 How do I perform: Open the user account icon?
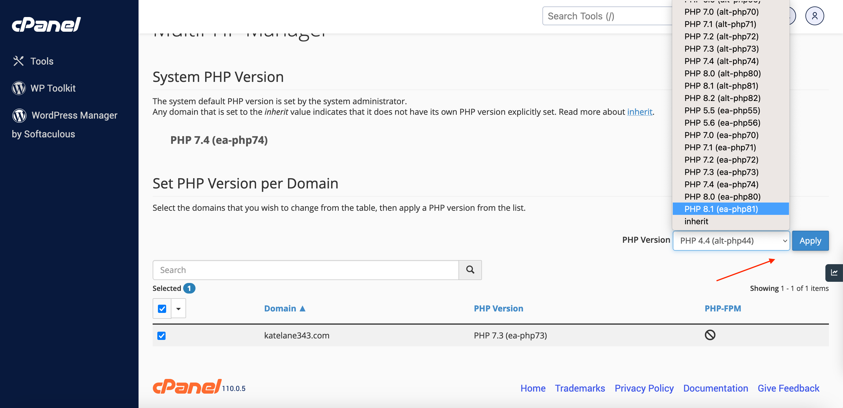click(815, 16)
